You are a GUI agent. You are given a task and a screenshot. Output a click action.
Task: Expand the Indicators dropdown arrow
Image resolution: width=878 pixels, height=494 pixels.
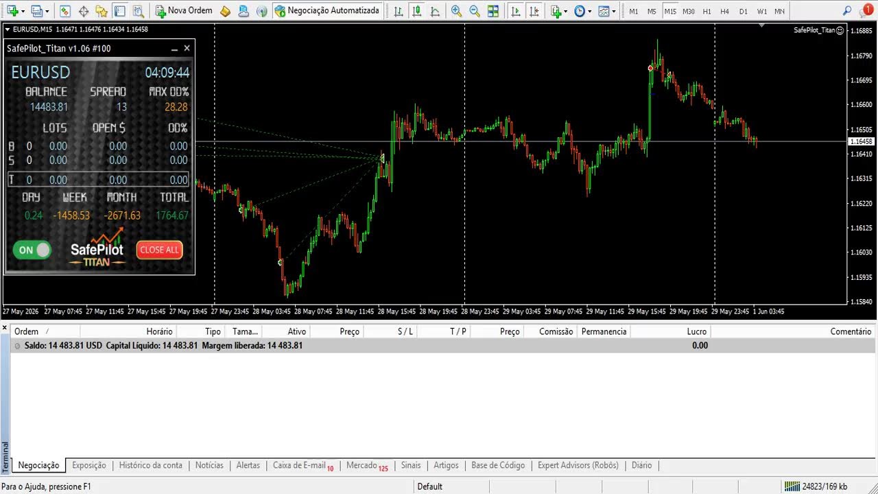coord(566,12)
